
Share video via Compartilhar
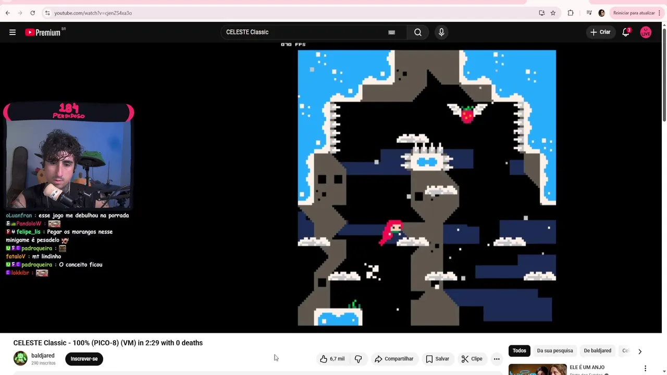(x=394, y=359)
